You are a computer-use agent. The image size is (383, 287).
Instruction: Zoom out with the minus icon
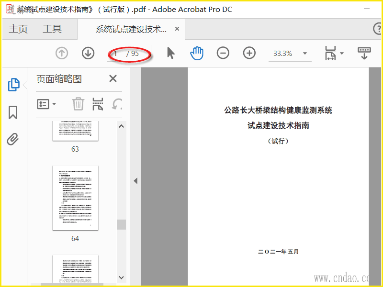point(223,53)
